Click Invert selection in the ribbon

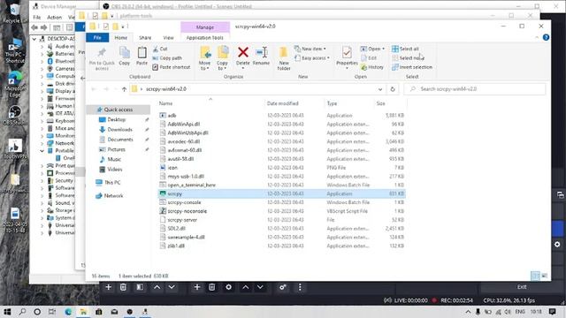[x=412, y=67]
